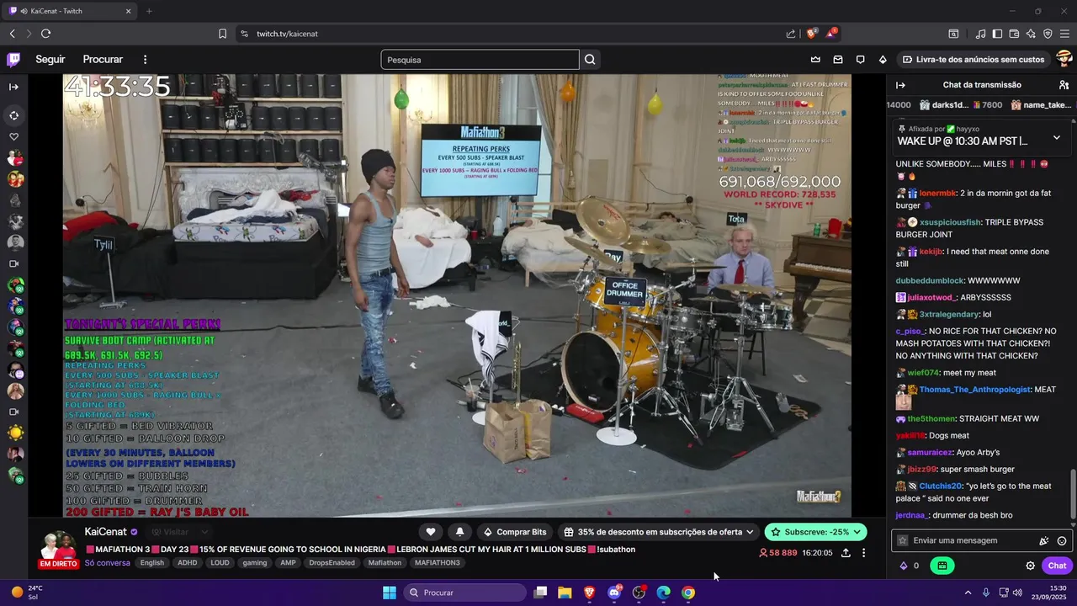Image resolution: width=1077 pixels, height=606 pixels.
Task: Open the sidebar followed heart icon
Action: pyautogui.click(x=13, y=136)
